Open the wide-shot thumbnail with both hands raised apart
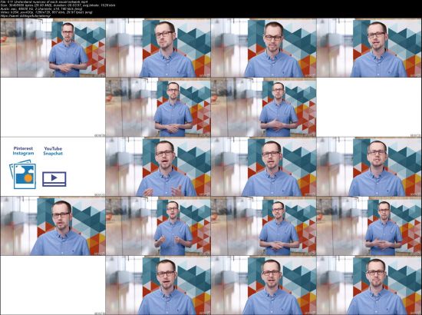 158,226
